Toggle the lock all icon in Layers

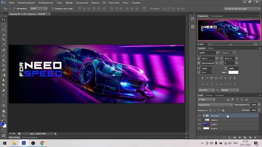point(223,110)
